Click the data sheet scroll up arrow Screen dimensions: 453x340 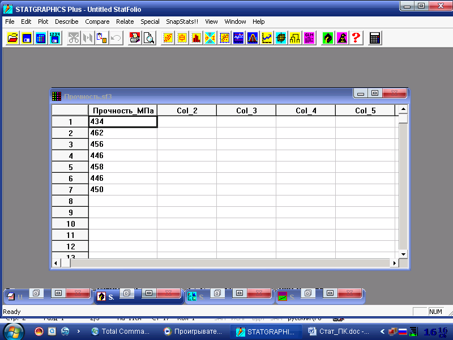click(x=403, y=109)
